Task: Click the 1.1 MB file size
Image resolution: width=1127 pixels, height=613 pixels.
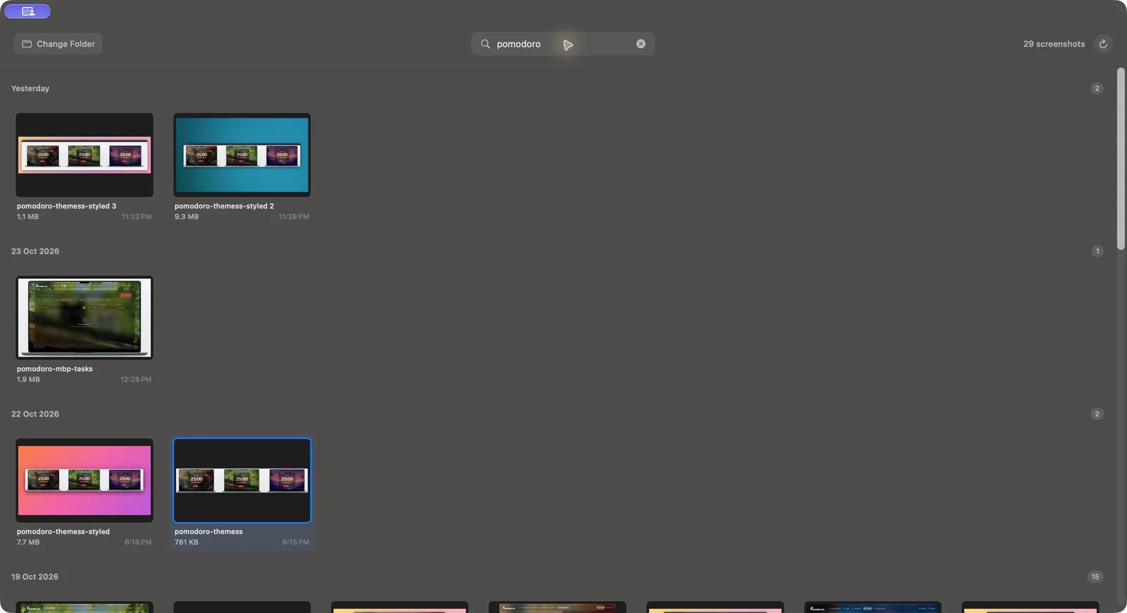Action: pos(27,217)
